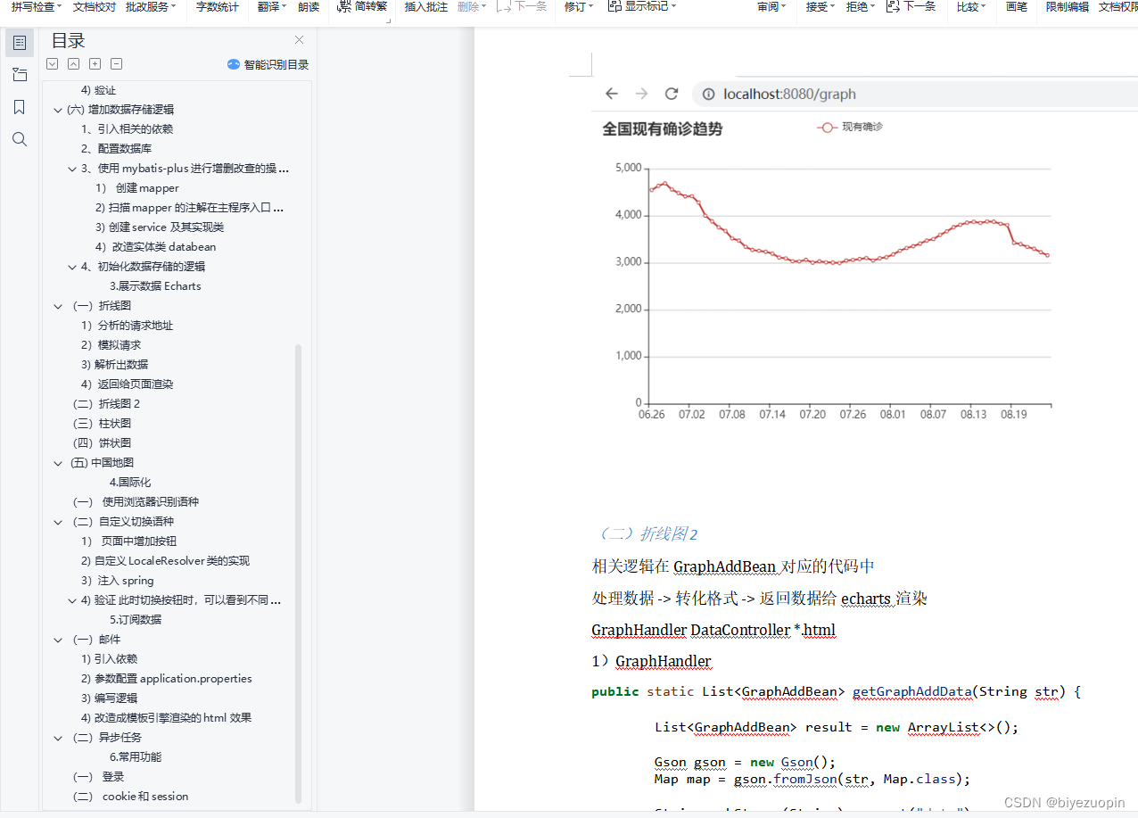
Task: Click 文档校对 in the ribbon
Action: [x=94, y=7]
